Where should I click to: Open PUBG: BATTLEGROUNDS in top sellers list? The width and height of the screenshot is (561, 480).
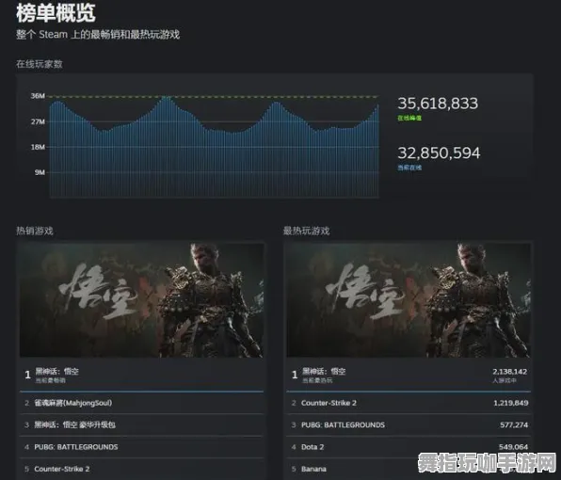(x=141, y=447)
